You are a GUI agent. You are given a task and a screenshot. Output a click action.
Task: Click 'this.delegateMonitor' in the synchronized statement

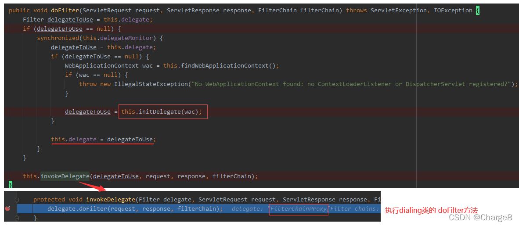[118, 38]
